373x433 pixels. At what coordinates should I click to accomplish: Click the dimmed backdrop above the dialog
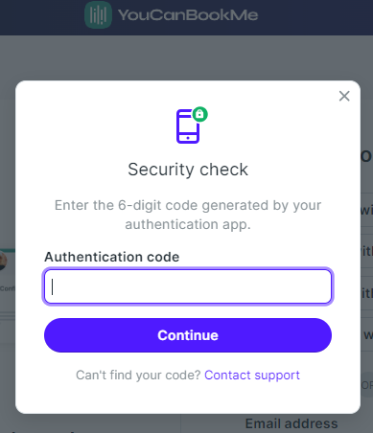[x=186, y=57]
